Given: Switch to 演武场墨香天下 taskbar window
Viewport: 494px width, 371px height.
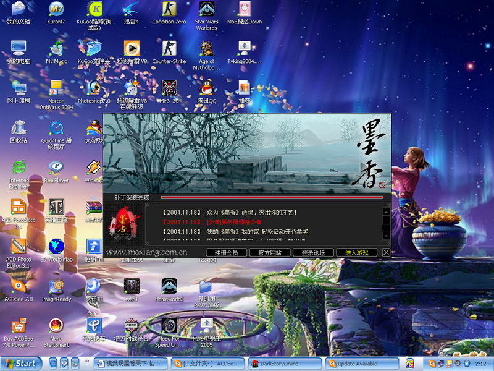Looking at the screenshot, I should tap(131, 364).
